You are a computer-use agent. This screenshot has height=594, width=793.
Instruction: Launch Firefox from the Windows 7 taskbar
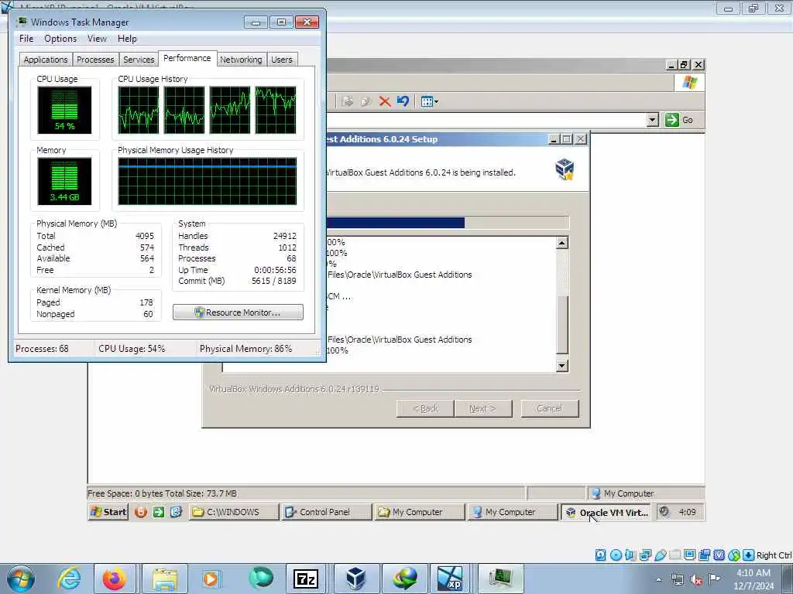115,579
